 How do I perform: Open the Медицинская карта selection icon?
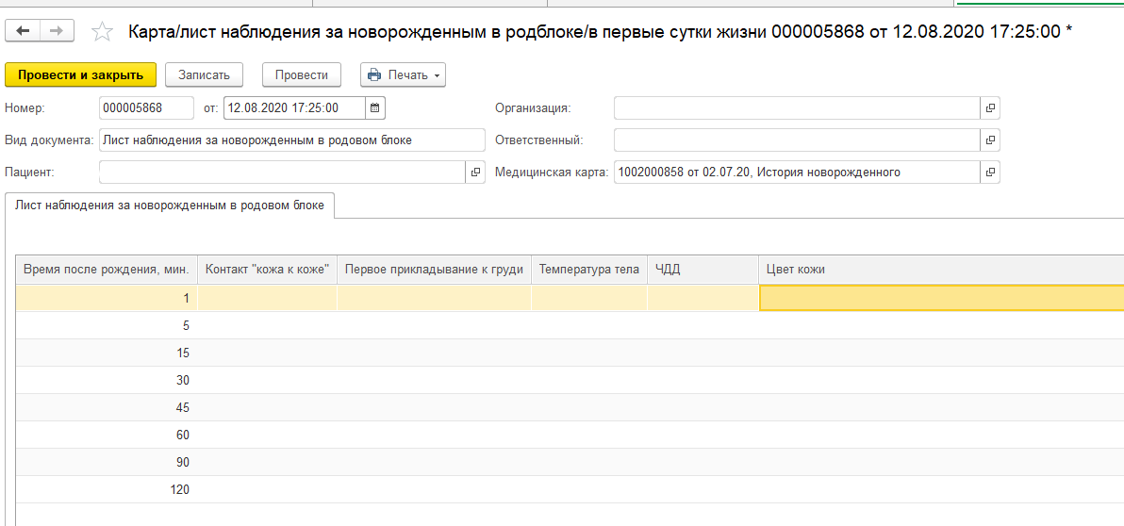click(990, 173)
